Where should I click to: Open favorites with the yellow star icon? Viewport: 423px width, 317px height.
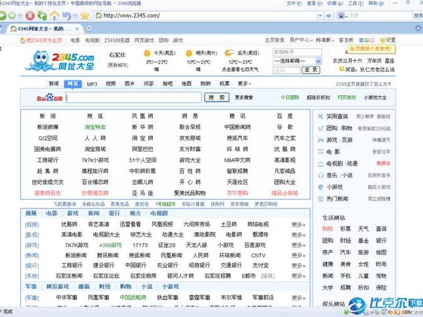click(85, 16)
